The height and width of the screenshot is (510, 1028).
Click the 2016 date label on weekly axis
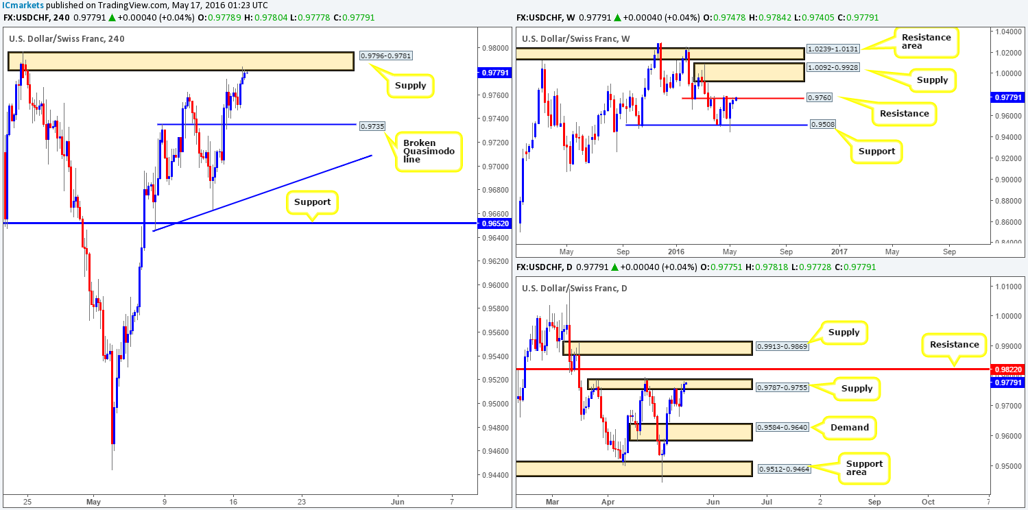coord(676,251)
